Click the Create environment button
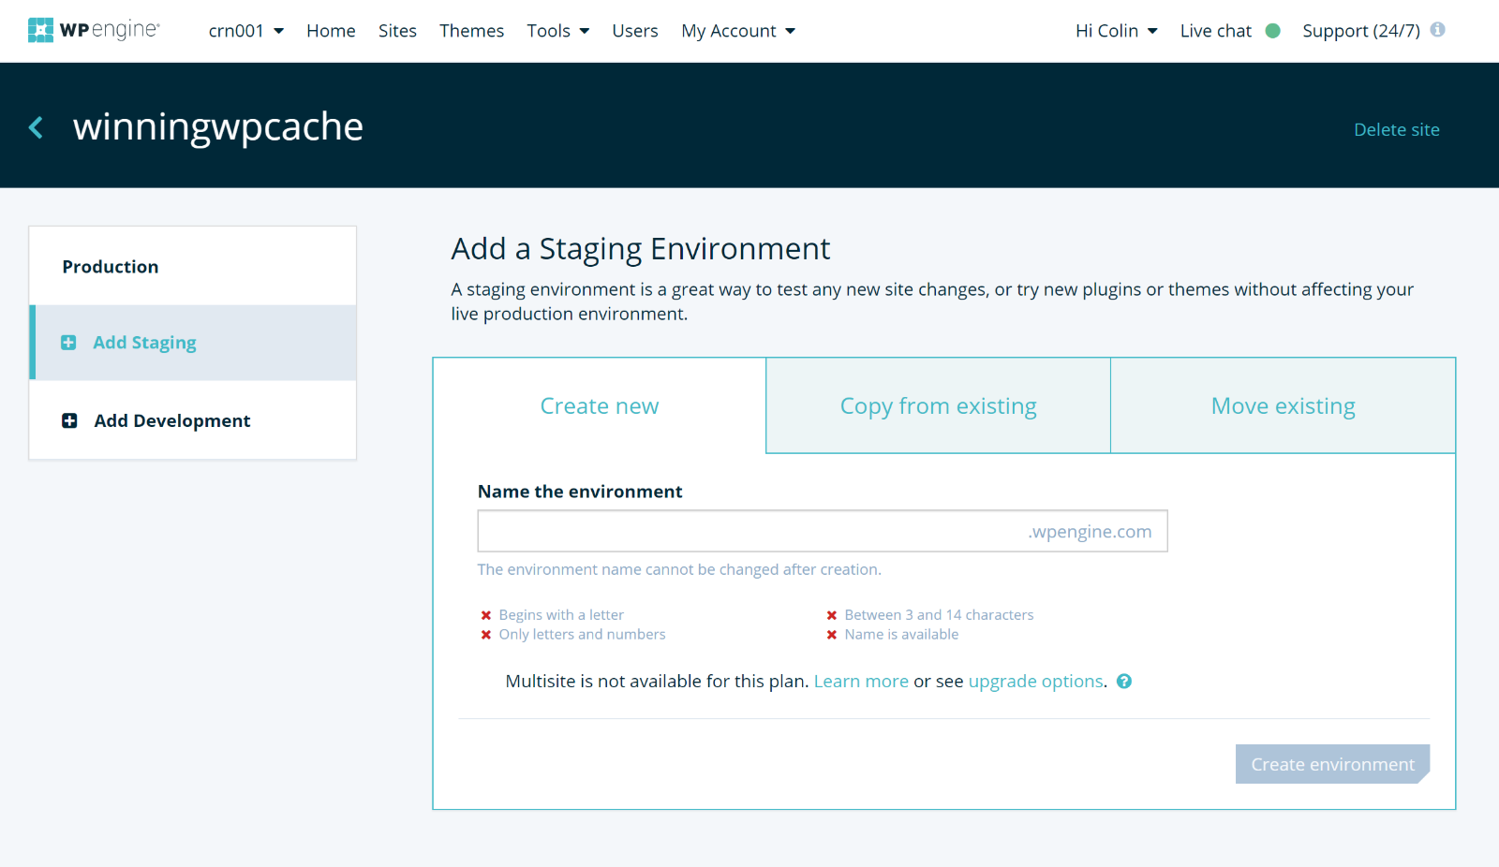1499x867 pixels. [x=1332, y=764]
